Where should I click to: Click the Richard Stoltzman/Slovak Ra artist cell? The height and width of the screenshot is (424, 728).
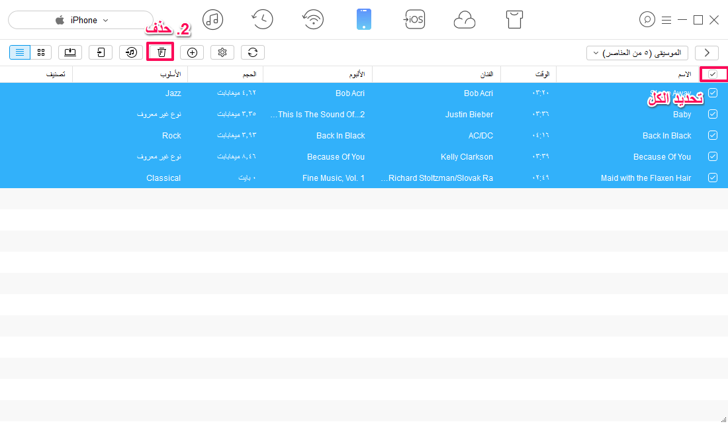point(437,178)
